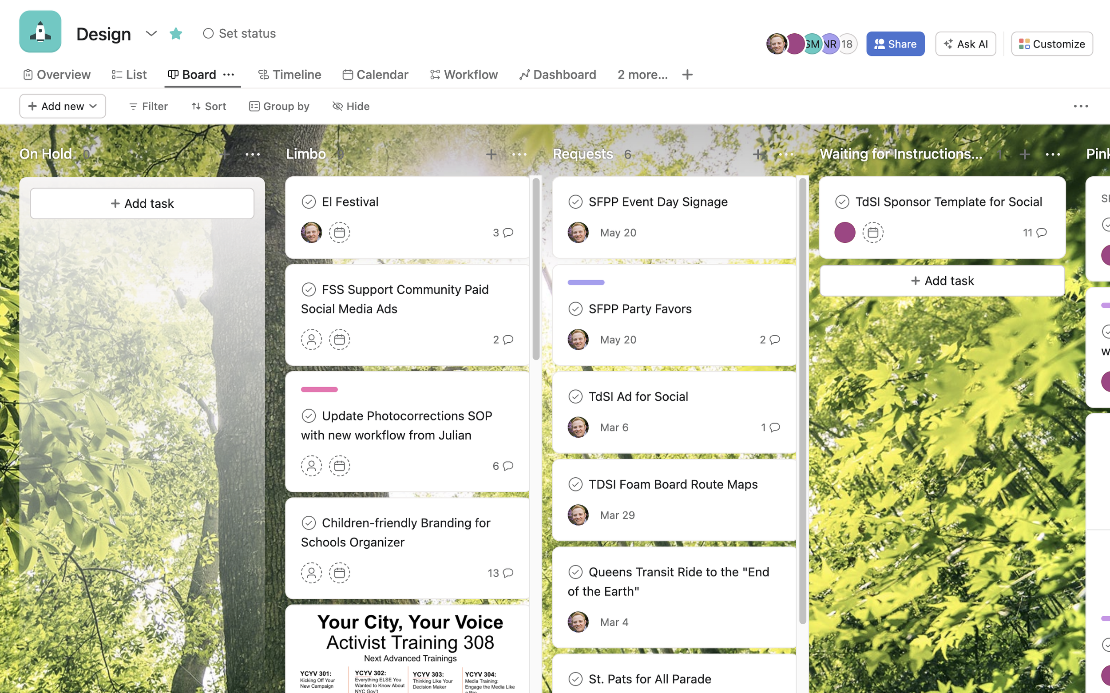Open the Add new dropdown
Screen dimensions: 1110x693
[x=63, y=107]
